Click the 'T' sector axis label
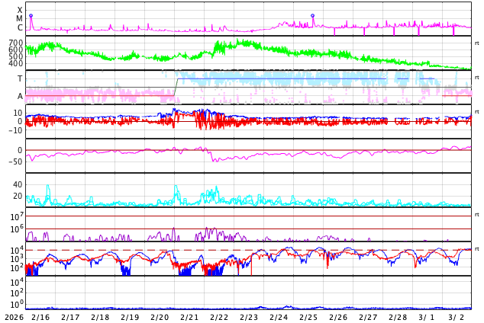Screen dimensions: 484x323 click(x=20, y=78)
